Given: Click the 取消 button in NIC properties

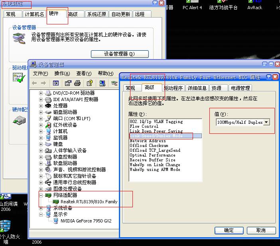Looking at the screenshot, I should tap(261, 230).
